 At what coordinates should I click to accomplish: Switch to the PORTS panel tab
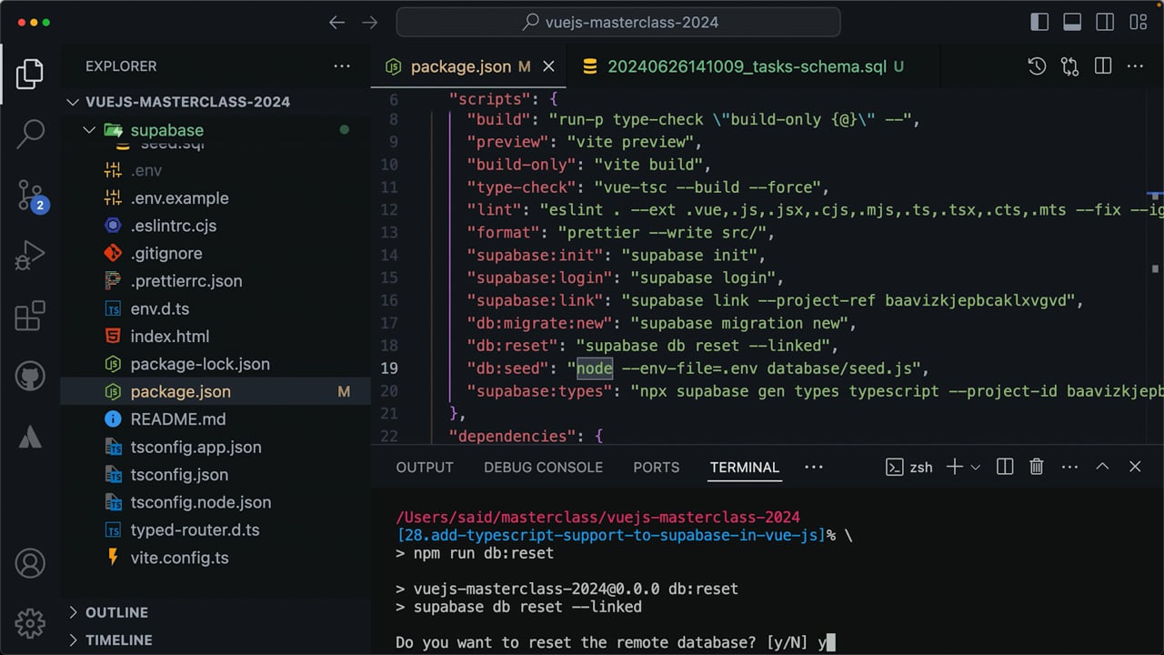pos(656,468)
